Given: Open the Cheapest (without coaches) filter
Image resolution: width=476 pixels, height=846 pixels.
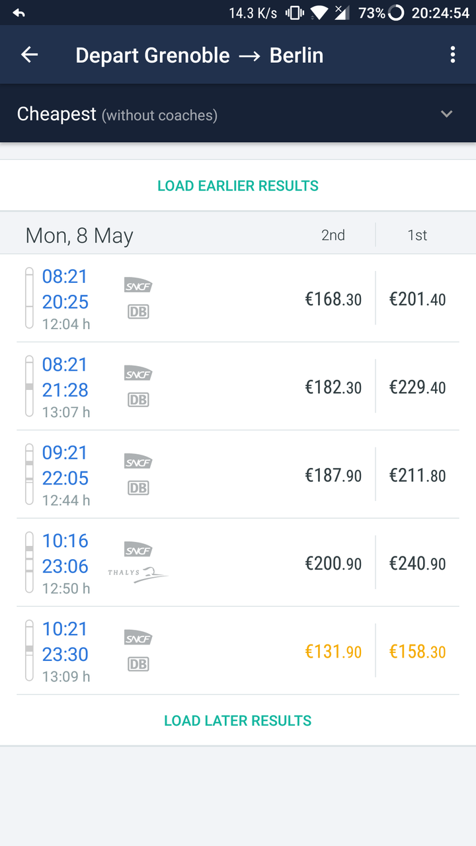Looking at the screenshot, I should click(117, 114).
